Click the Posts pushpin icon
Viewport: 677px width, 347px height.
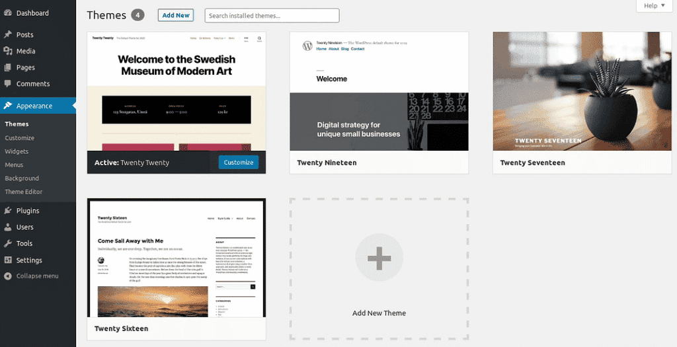point(8,34)
